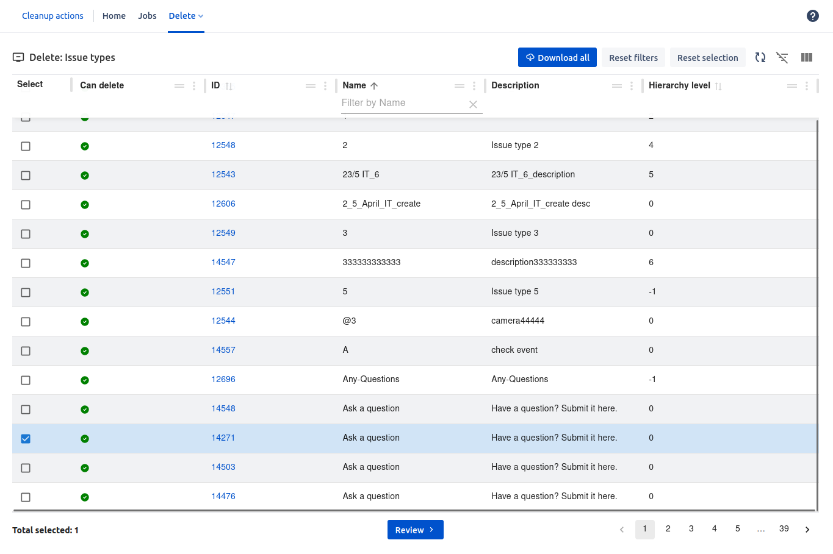
Task: Click the Description column drag handle
Action: point(617,86)
